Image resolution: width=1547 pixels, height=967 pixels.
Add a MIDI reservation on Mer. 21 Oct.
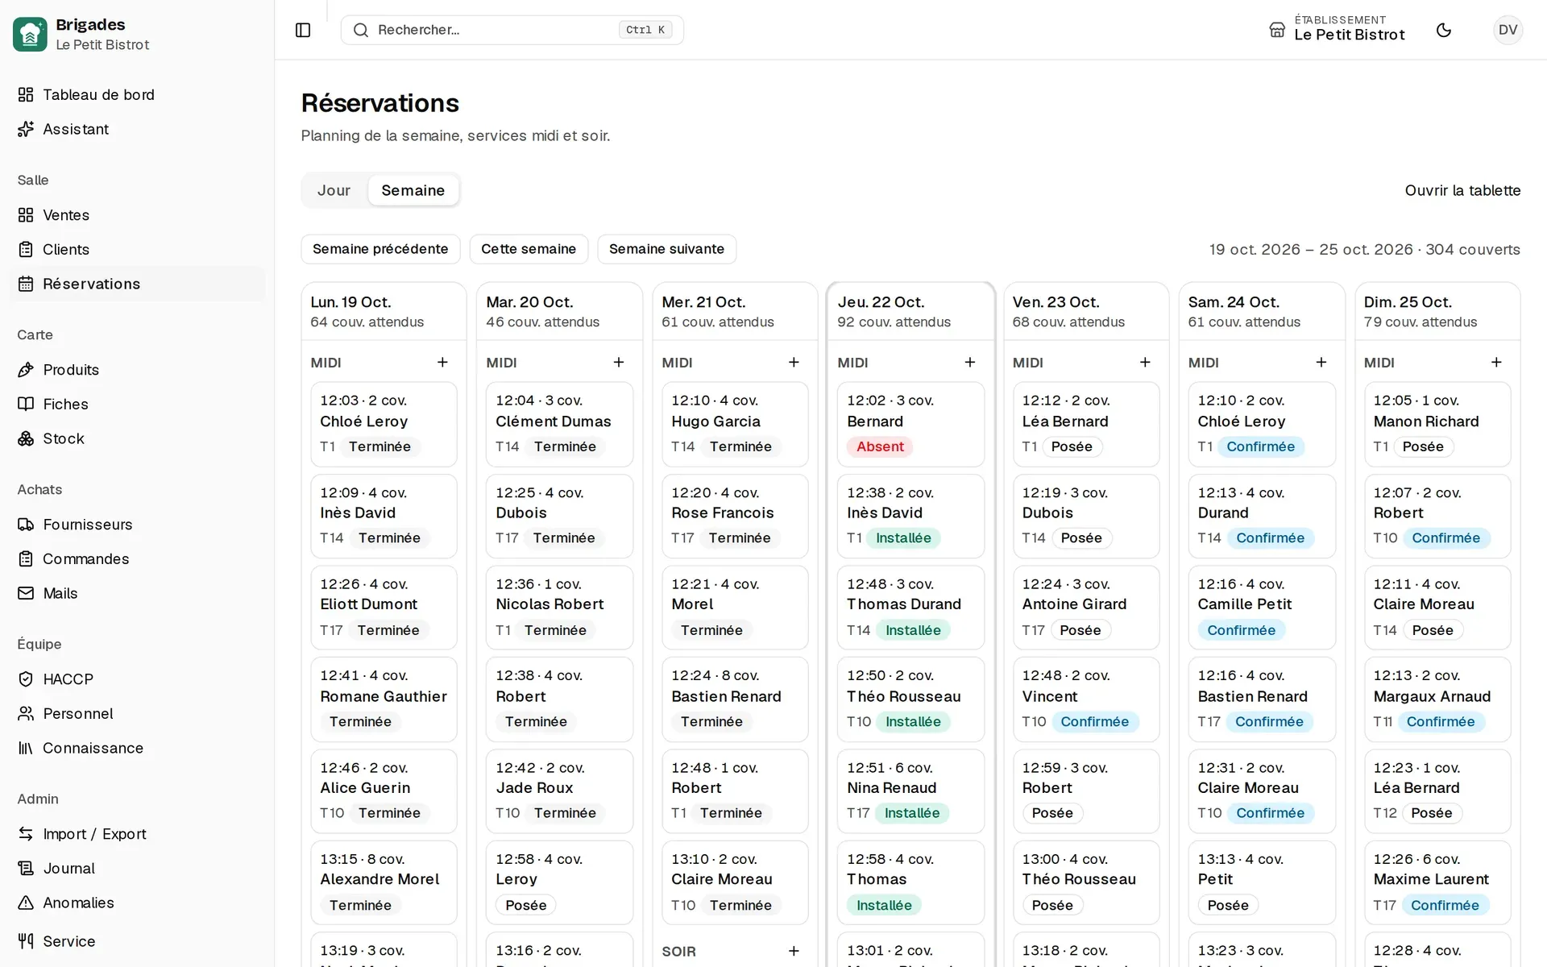click(x=794, y=363)
